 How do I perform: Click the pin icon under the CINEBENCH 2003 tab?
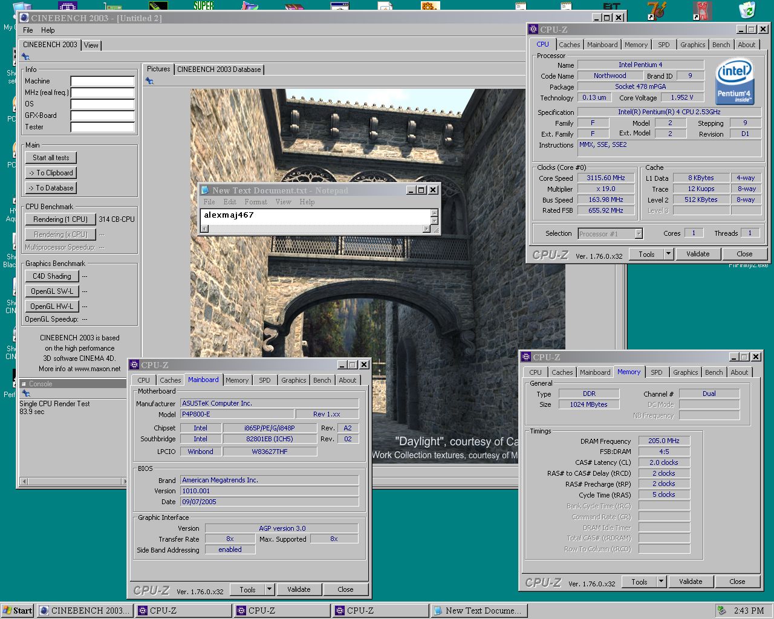pyautogui.click(x=25, y=57)
